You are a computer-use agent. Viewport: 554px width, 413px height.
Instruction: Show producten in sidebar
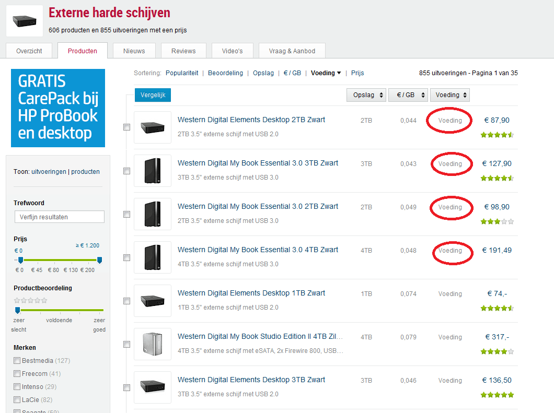(x=86, y=172)
